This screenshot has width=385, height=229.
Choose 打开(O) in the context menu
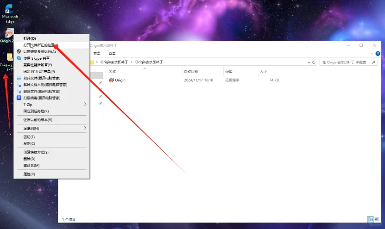pos(51,38)
